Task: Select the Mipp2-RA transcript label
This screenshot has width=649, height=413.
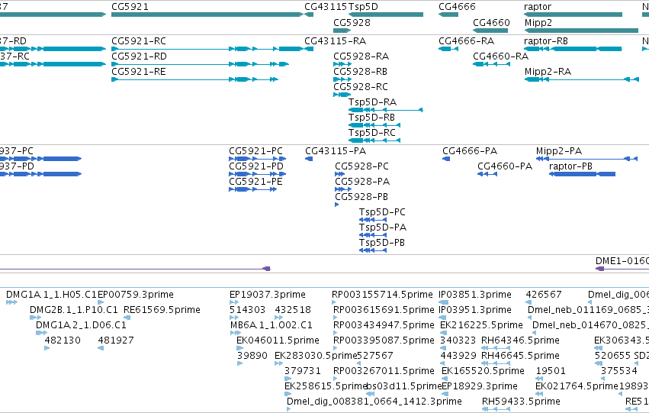Action: tap(548, 72)
